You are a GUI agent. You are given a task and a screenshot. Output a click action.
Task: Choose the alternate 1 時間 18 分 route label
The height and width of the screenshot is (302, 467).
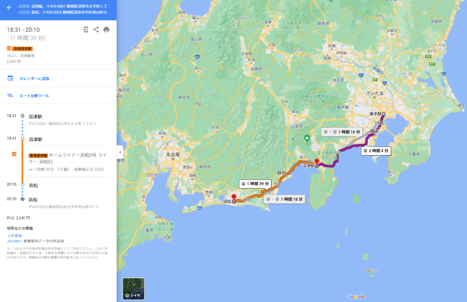pos(284,199)
